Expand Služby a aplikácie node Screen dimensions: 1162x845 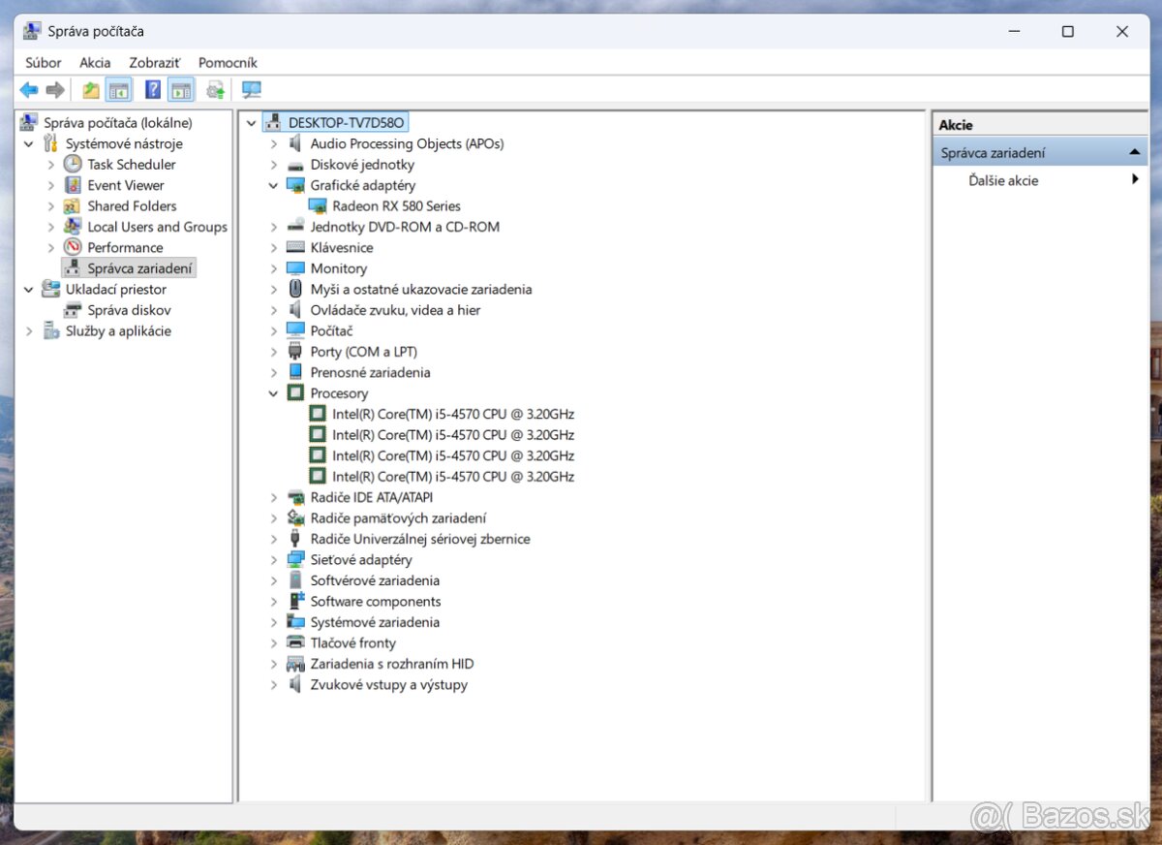(29, 331)
